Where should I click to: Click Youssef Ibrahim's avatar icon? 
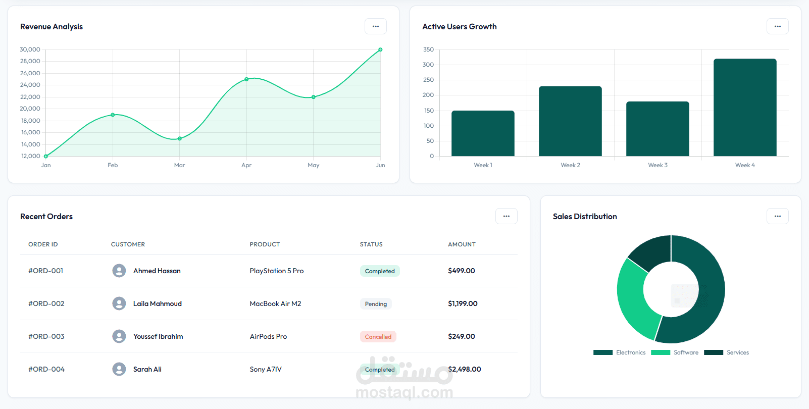point(119,336)
